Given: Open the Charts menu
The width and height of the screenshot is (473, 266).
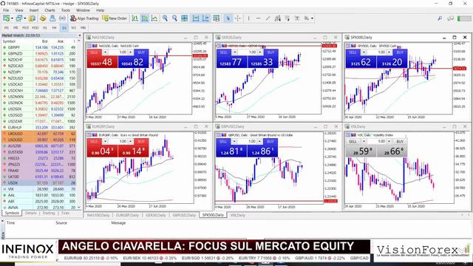Looking at the screenshot, I should pyautogui.click(x=50, y=10).
